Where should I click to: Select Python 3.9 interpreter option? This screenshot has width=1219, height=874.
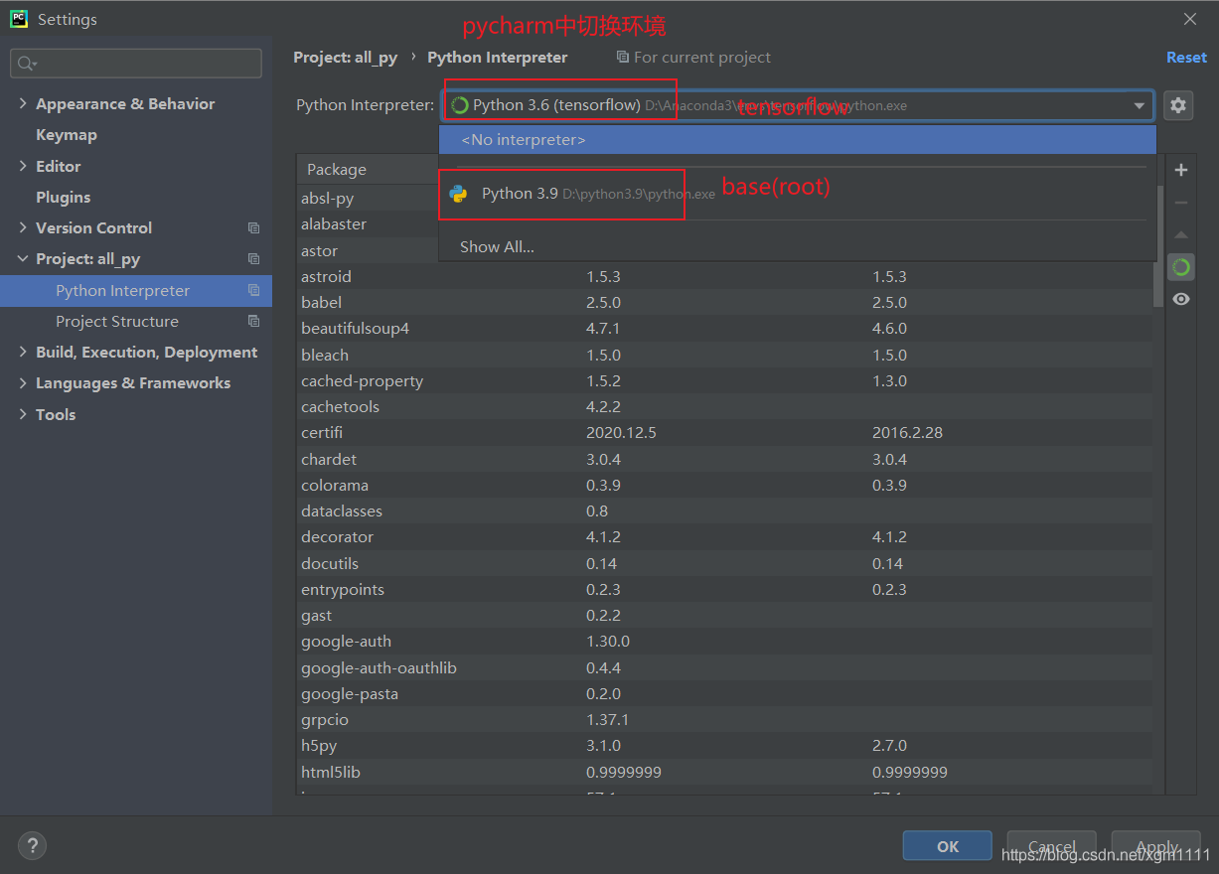click(x=798, y=194)
